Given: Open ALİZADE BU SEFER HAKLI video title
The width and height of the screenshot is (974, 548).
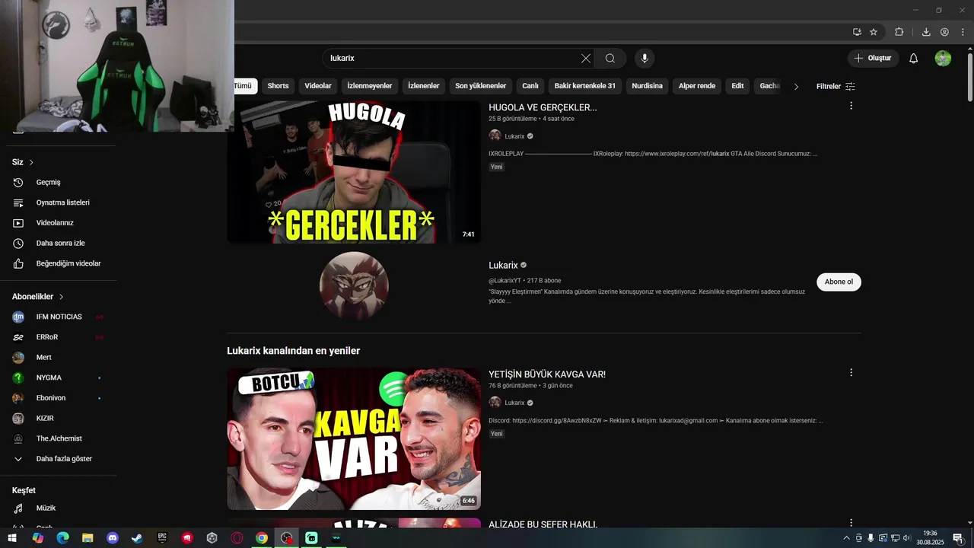Looking at the screenshot, I should [543, 524].
